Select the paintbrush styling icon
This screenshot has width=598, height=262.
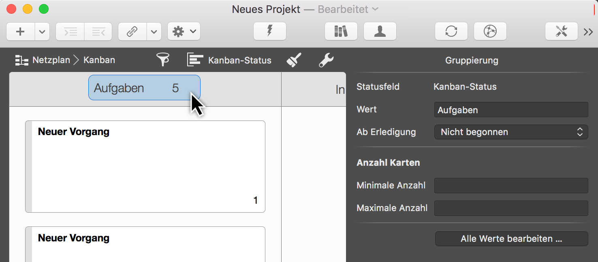[295, 59]
